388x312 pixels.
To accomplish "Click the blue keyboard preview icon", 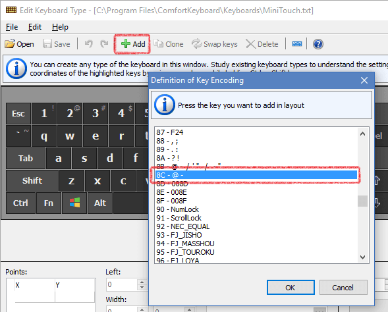I will [x=296, y=44].
